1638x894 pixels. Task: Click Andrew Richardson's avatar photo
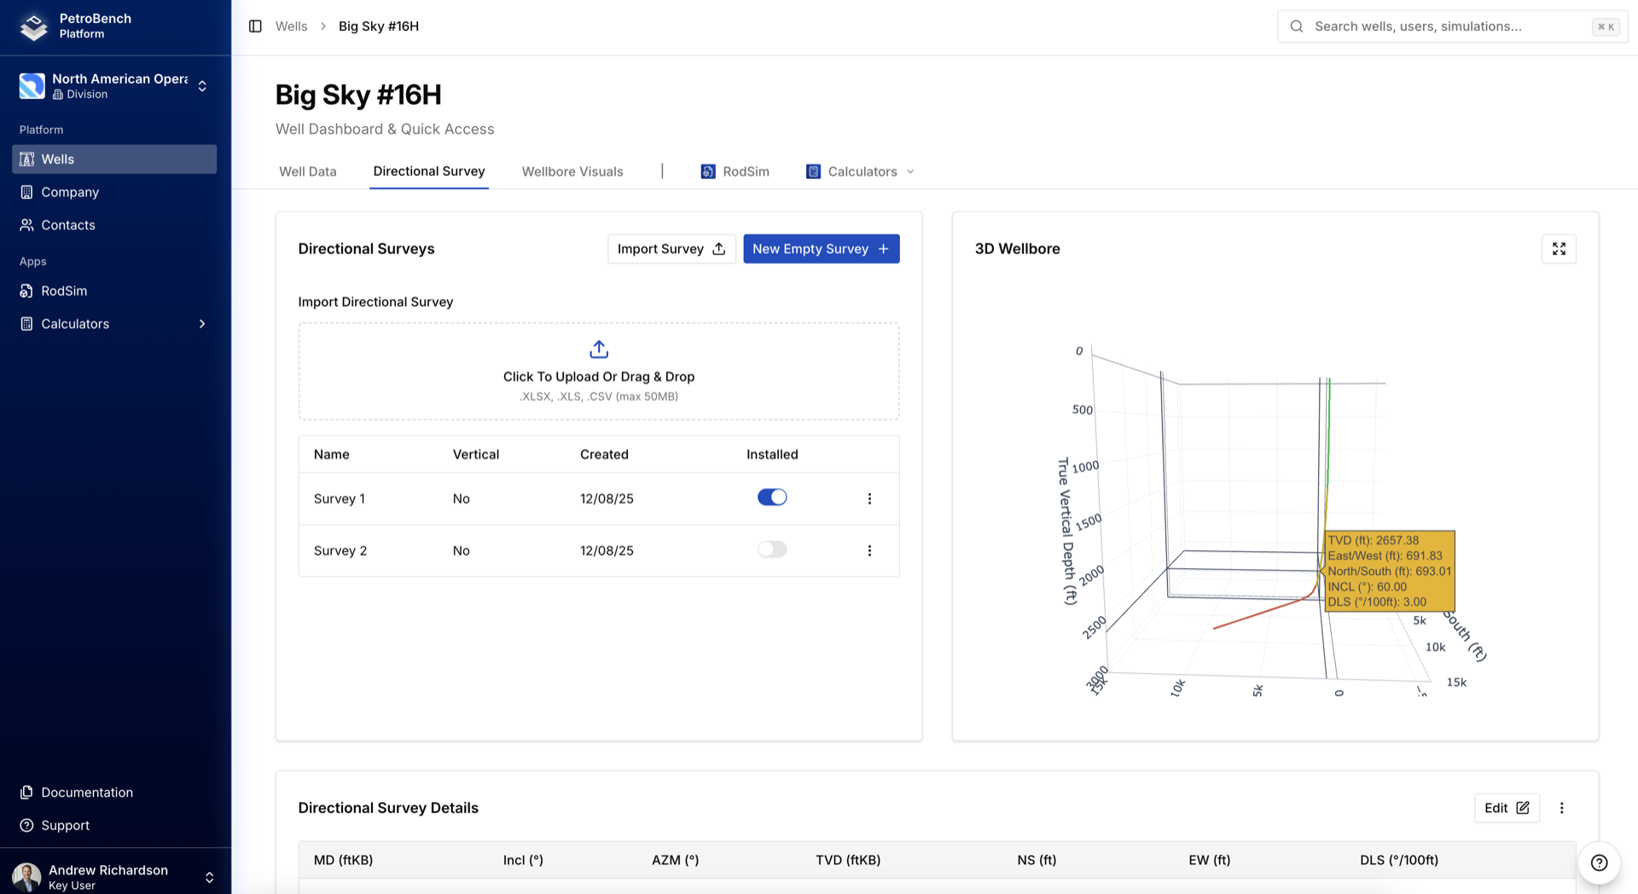(26, 877)
